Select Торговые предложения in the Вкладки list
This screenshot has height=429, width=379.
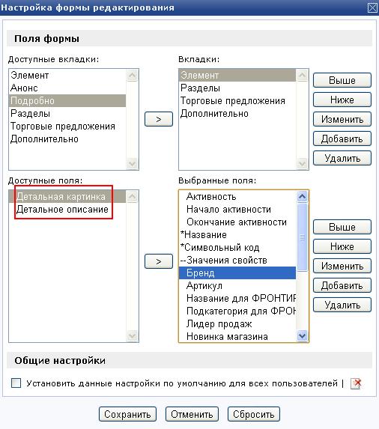[237, 100]
